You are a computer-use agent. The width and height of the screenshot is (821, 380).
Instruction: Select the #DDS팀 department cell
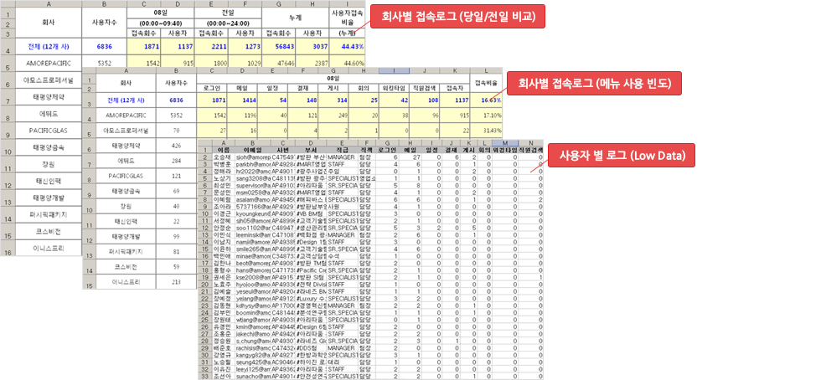point(311,347)
